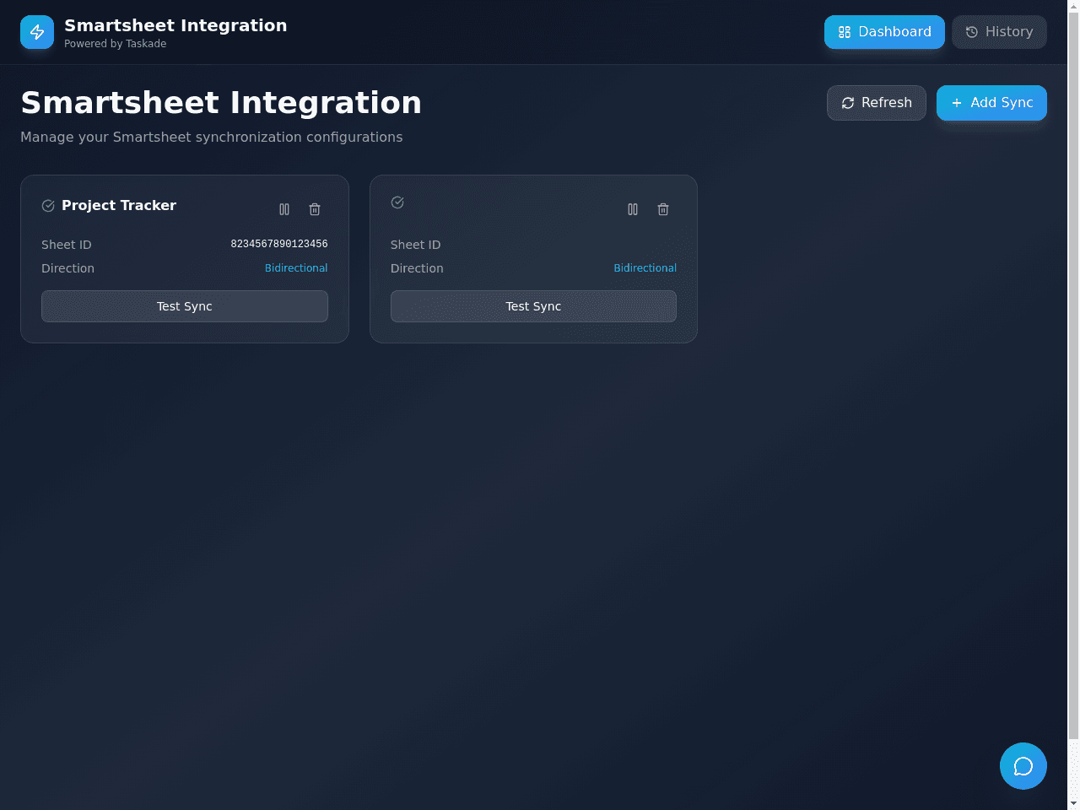Add a new sync configuration
1080x810 pixels.
[991, 103]
